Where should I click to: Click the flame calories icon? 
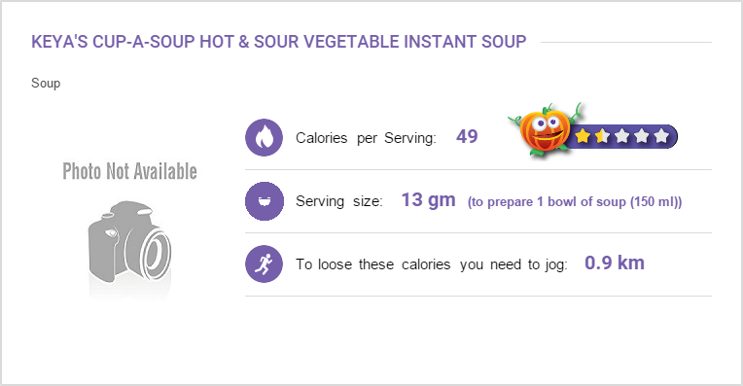264,137
